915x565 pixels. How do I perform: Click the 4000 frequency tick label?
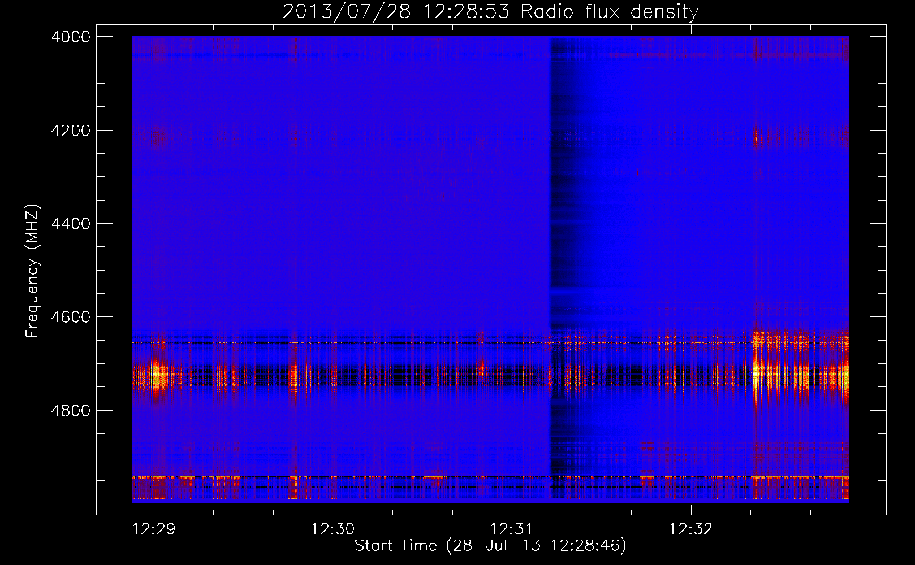tap(71, 37)
